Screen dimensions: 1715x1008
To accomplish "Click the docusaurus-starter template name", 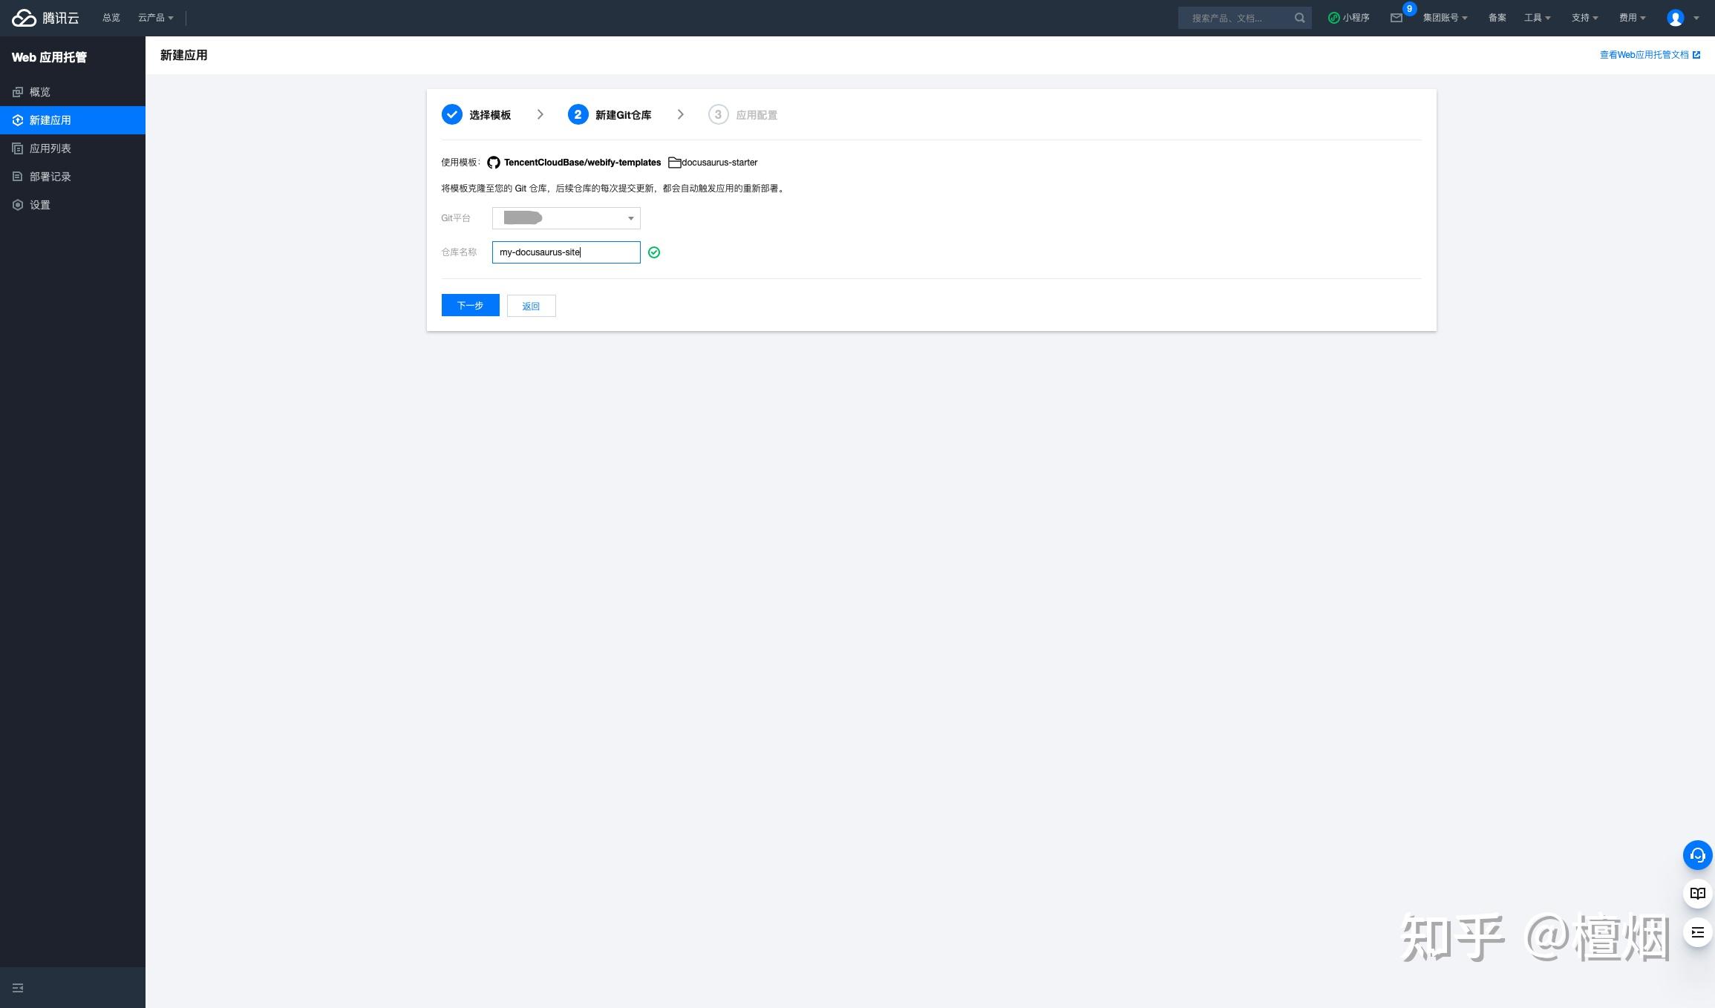I will (719, 163).
